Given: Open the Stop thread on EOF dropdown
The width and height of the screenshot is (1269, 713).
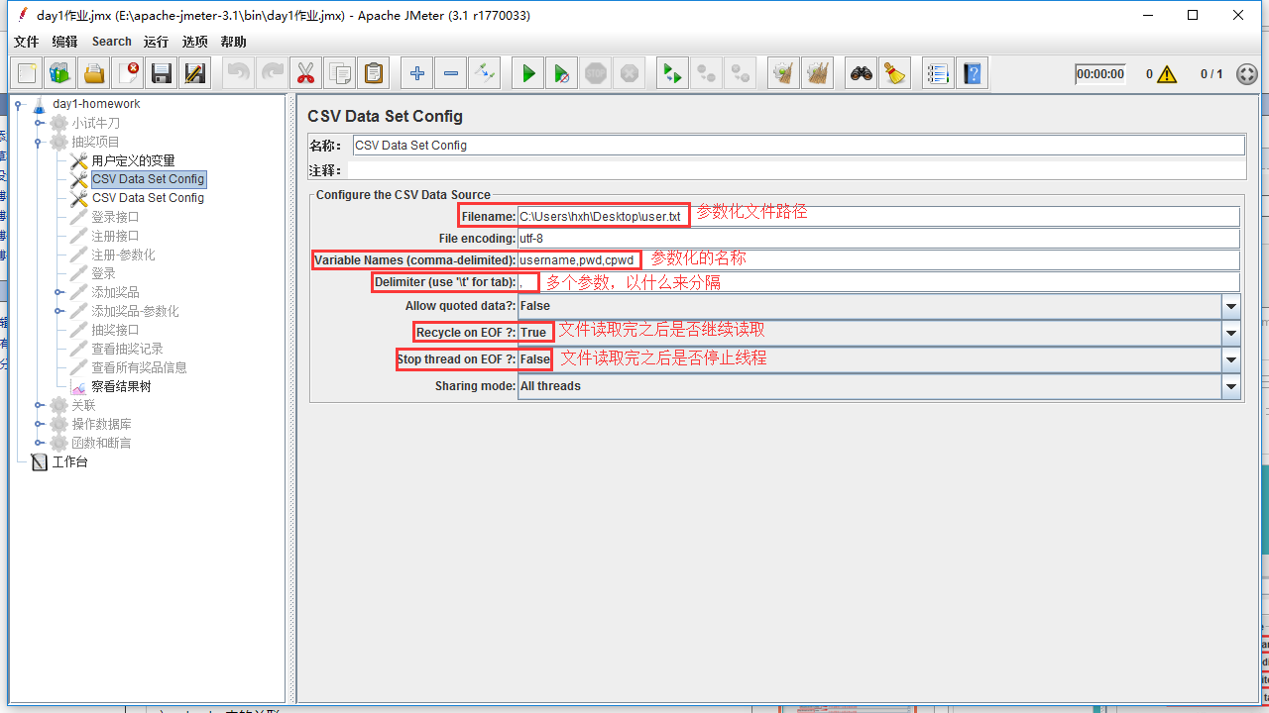Looking at the screenshot, I should pyautogui.click(x=1231, y=359).
